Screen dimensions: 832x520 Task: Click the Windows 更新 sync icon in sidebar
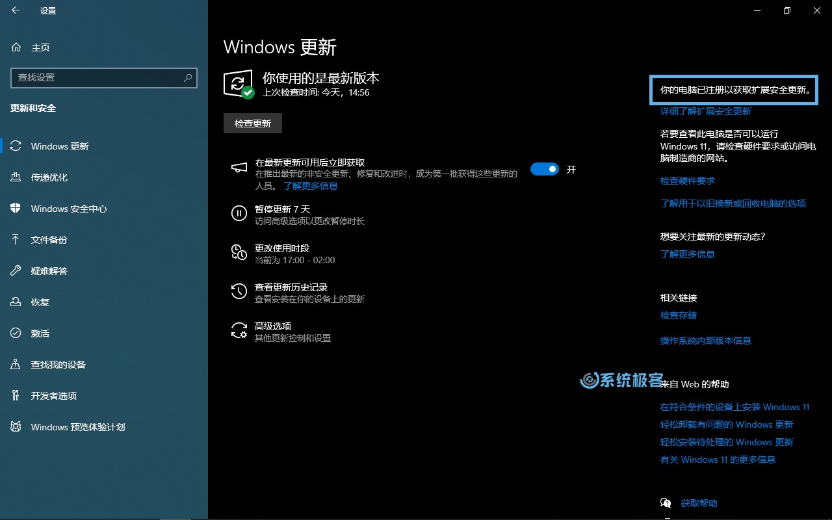(x=16, y=146)
